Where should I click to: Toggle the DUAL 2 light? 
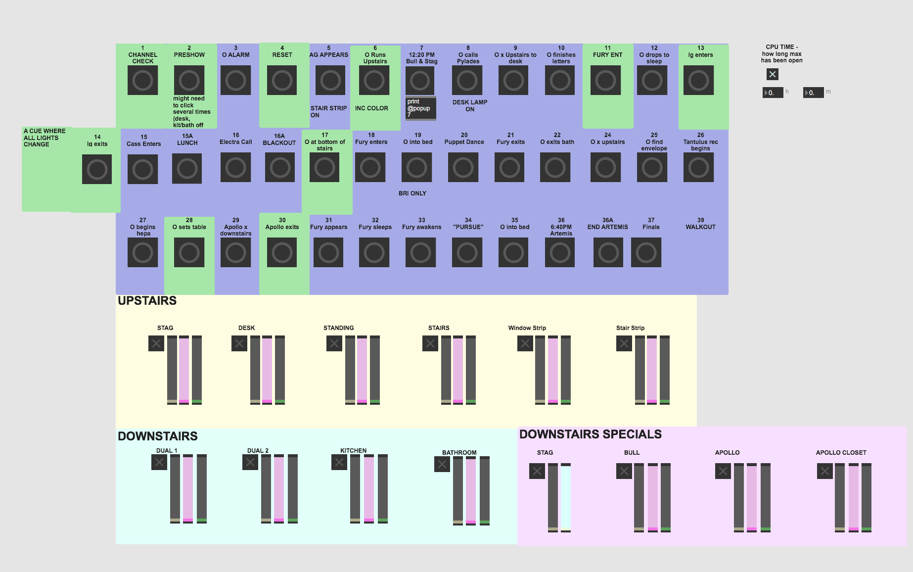click(x=250, y=462)
